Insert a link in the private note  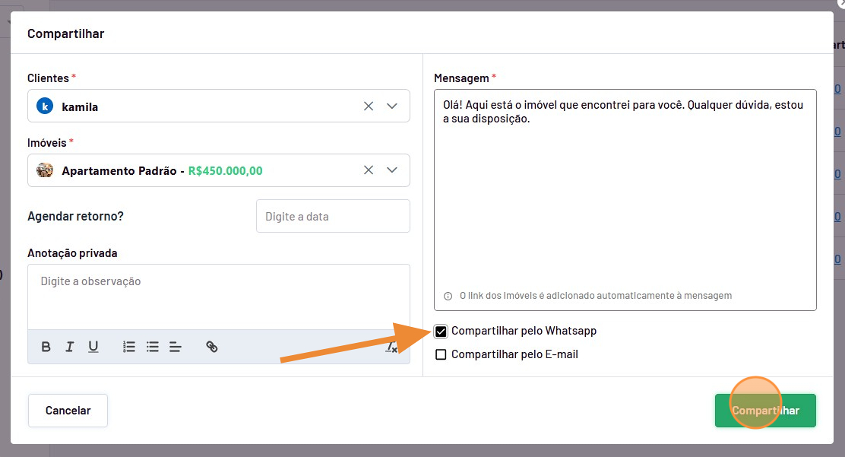(212, 347)
